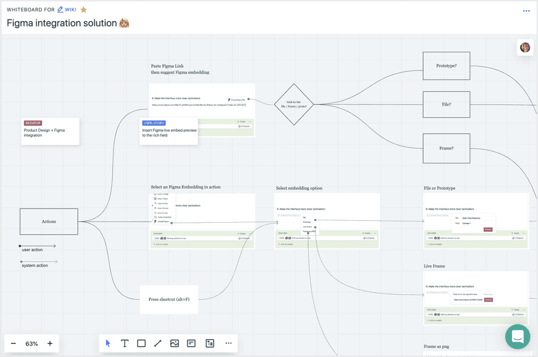Select the Text tool in the bottom toolbar
This screenshot has height=357, width=538.
click(x=125, y=343)
